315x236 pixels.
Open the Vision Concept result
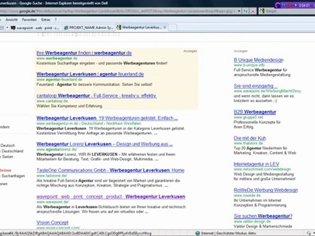point(53,223)
